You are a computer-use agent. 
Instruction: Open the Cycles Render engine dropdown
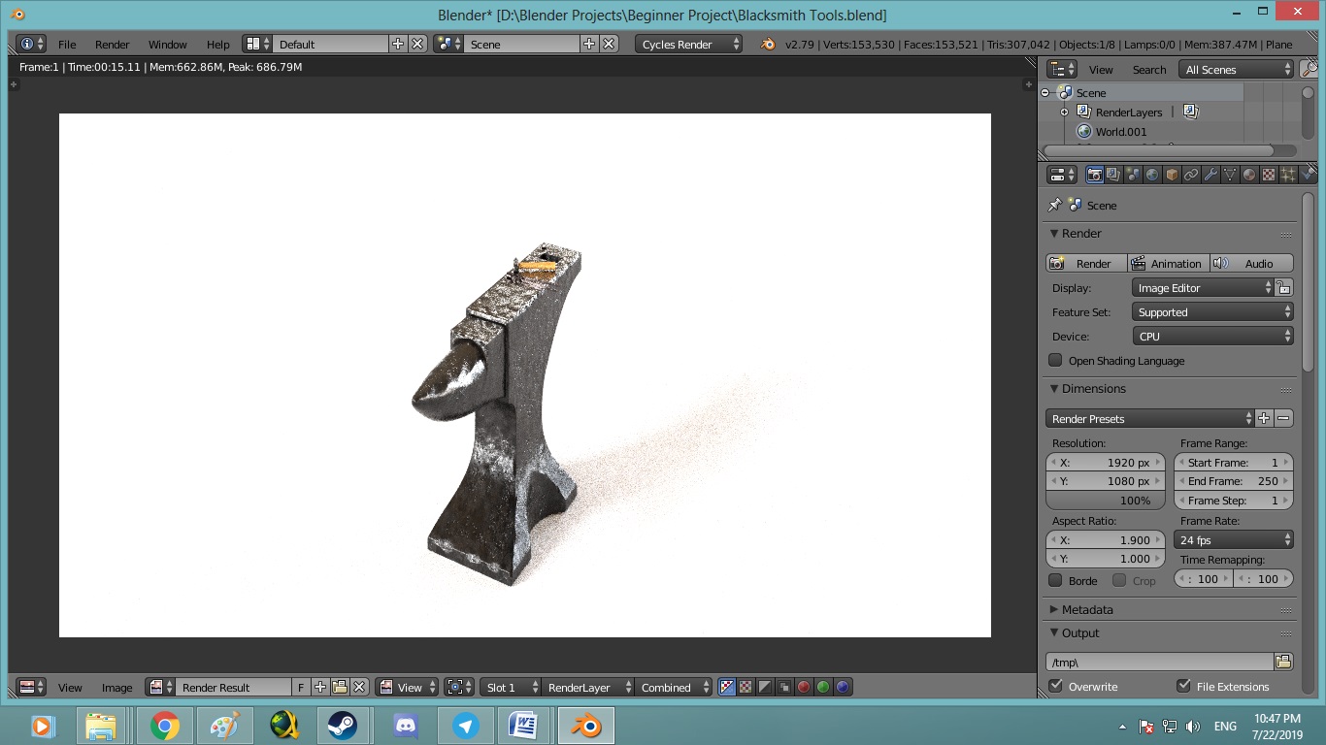[689, 44]
